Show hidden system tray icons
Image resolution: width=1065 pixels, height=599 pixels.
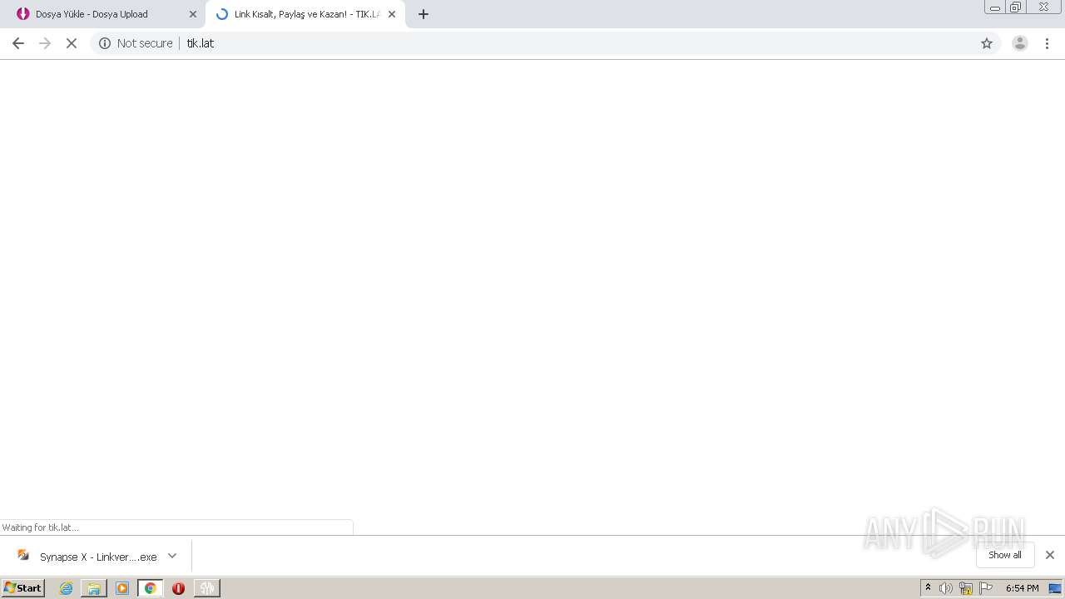928,588
